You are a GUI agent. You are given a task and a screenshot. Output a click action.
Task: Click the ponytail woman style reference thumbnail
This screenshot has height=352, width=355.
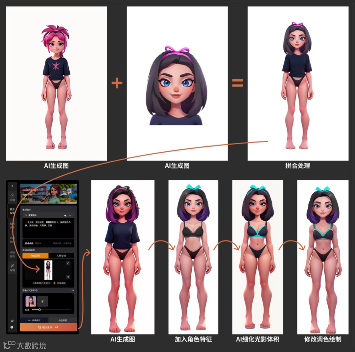pyautogui.click(x=31, y=301)
